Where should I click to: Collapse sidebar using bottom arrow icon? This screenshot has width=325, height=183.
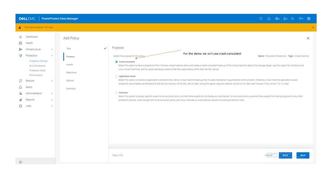[21, 162]
